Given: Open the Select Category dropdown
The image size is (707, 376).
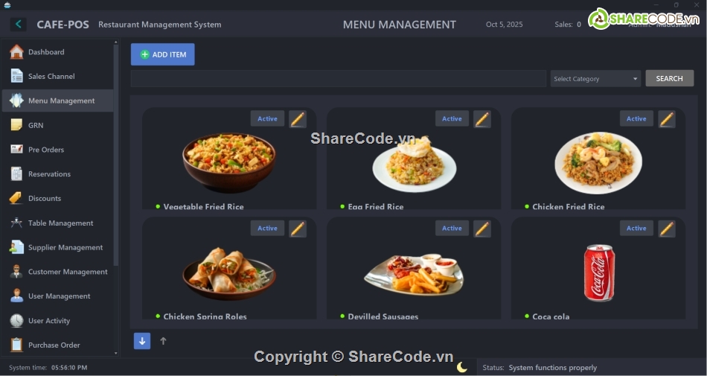Looking at the screenshot, I should pyautogui.click(x=595, y=79).
